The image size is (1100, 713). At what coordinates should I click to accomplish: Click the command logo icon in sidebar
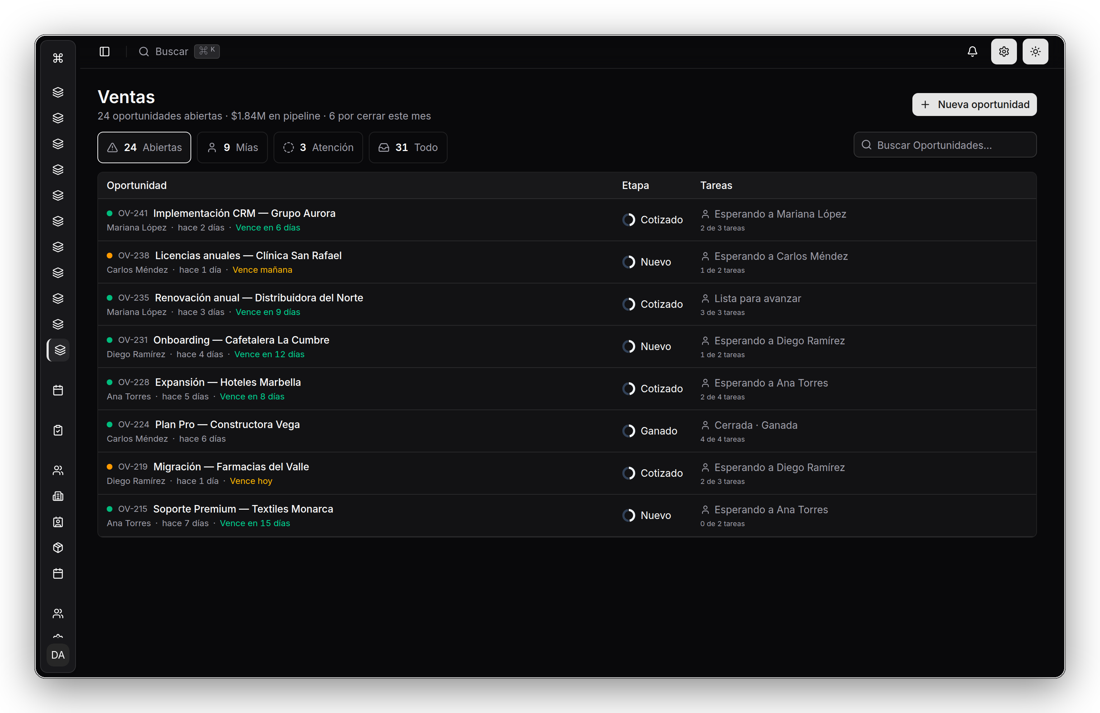click(x=58, y=58)
